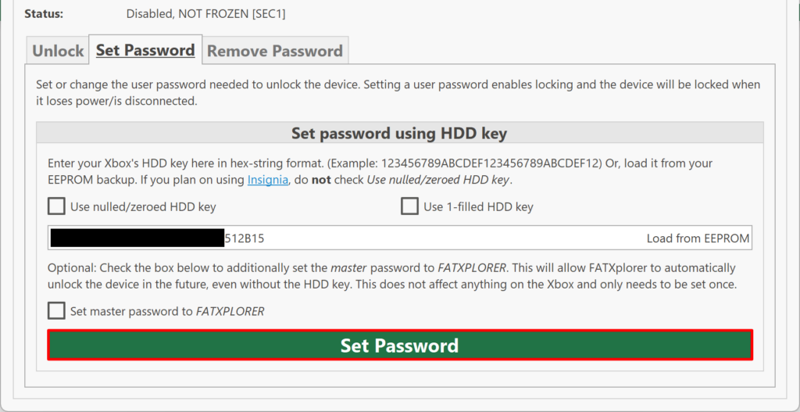
Task: Check the Set master password to FATXPLORER box
Action: click(x=56, y=311)
